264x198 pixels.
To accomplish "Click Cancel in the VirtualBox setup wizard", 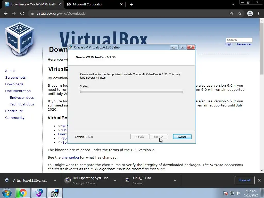I will (x=182, y=137).
